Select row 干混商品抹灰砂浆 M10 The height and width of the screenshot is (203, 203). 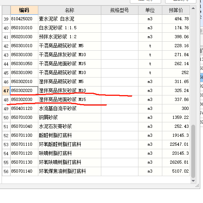coord(96,55)
